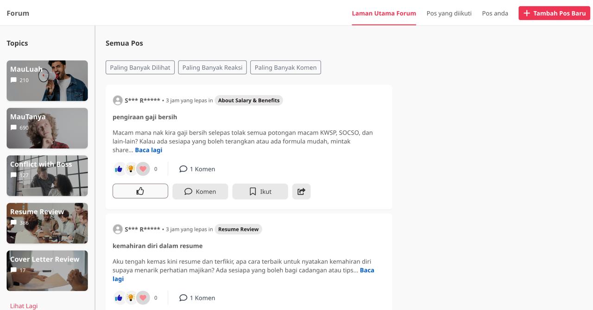
Task: Open the MauTanya topic thumbnail
Action: [47, 128]
